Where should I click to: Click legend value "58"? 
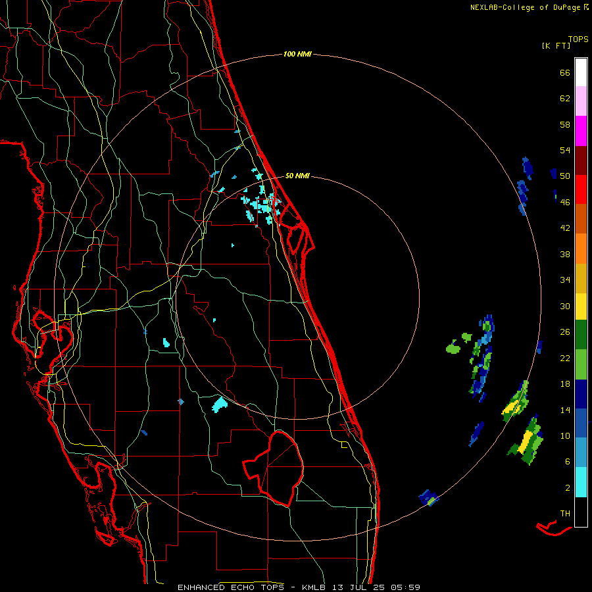tap(565, 124)
